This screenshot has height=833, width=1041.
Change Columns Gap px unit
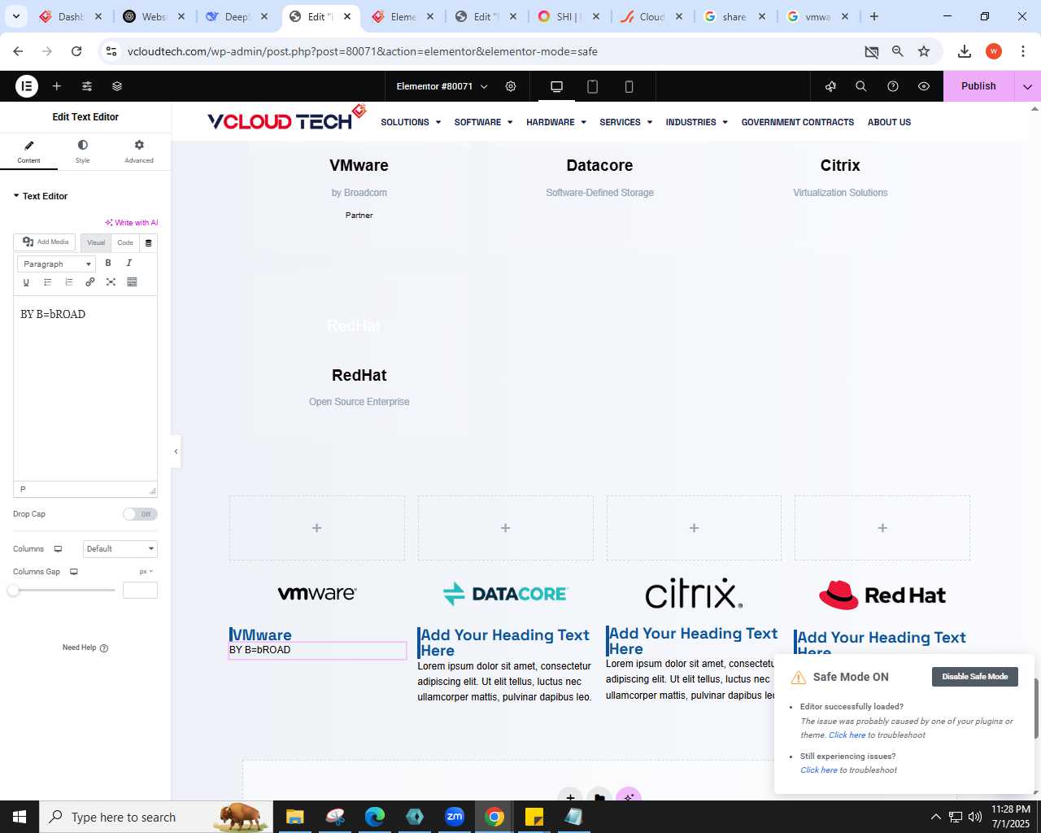pos(146,572)
